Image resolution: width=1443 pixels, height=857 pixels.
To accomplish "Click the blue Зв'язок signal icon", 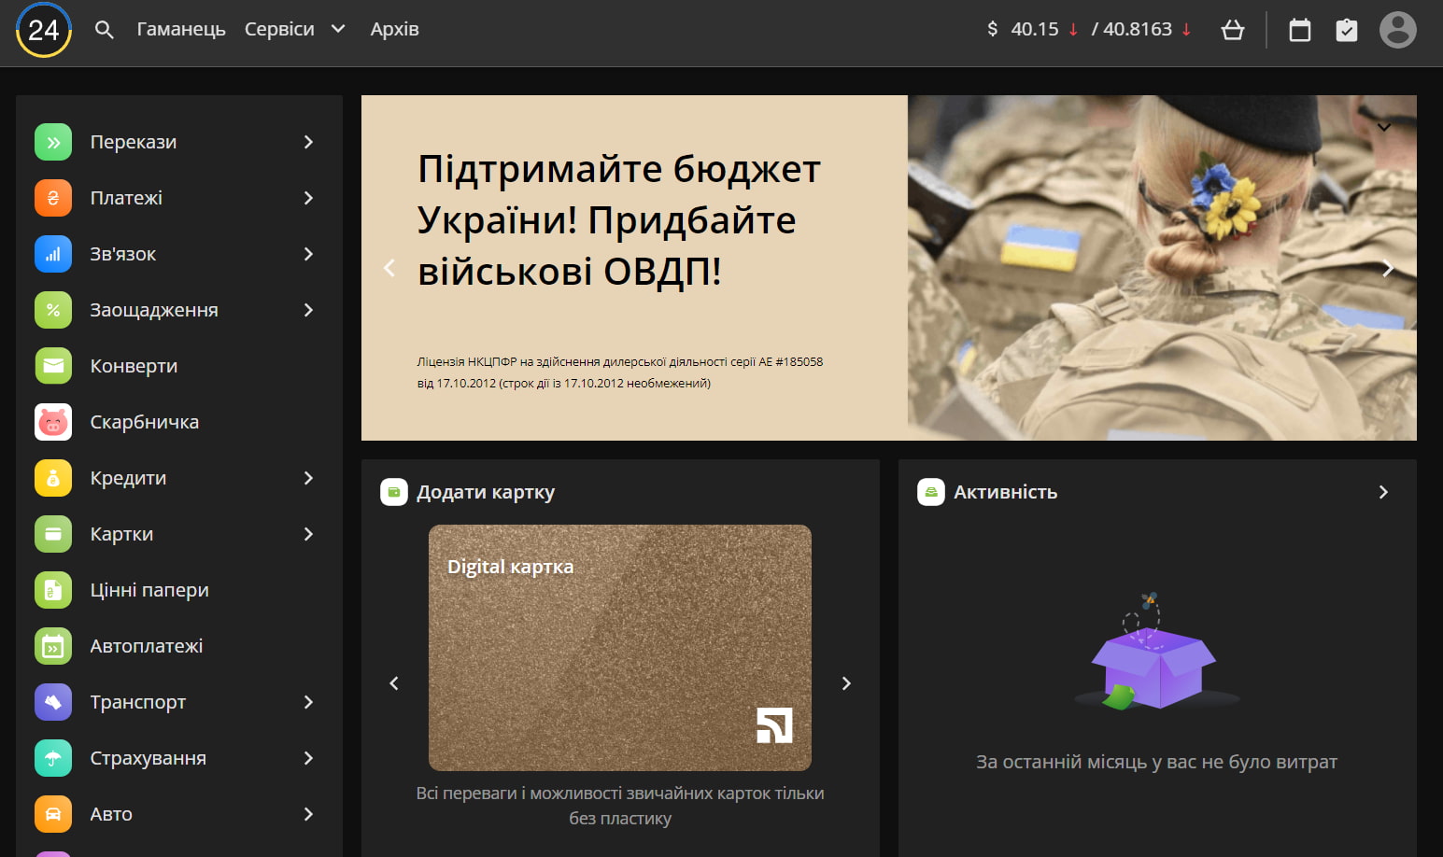I will coord(53,254).
